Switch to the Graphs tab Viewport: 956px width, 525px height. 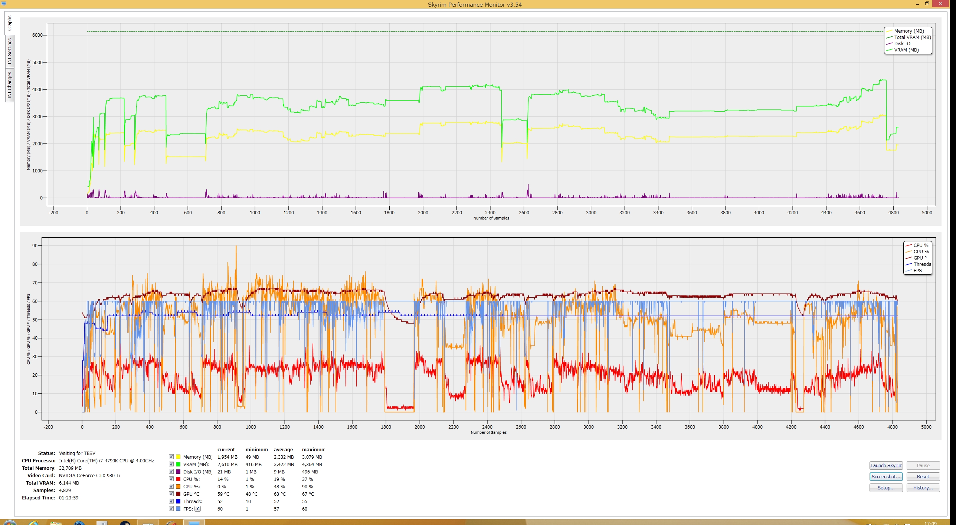(10, 23)
